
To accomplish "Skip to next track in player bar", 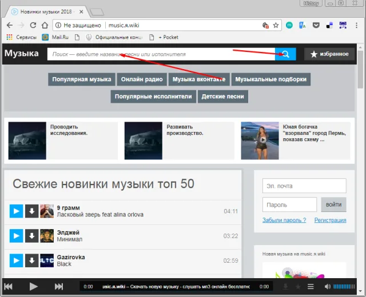I will 58,287.
